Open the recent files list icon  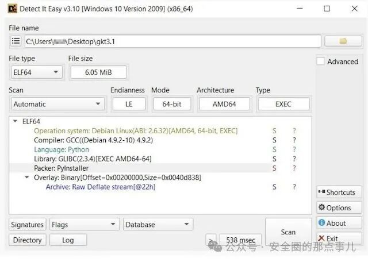pos(16,41)
